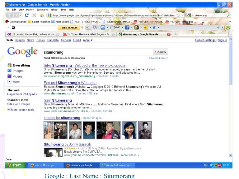Open the Most Visited bookmark folder
Viewport: 239px width, 179px height.
point(60,22)
